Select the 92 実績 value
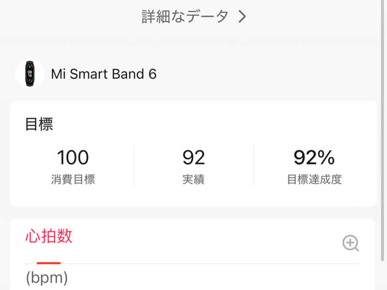The image size is (387, 290). (x=194, y=158)
